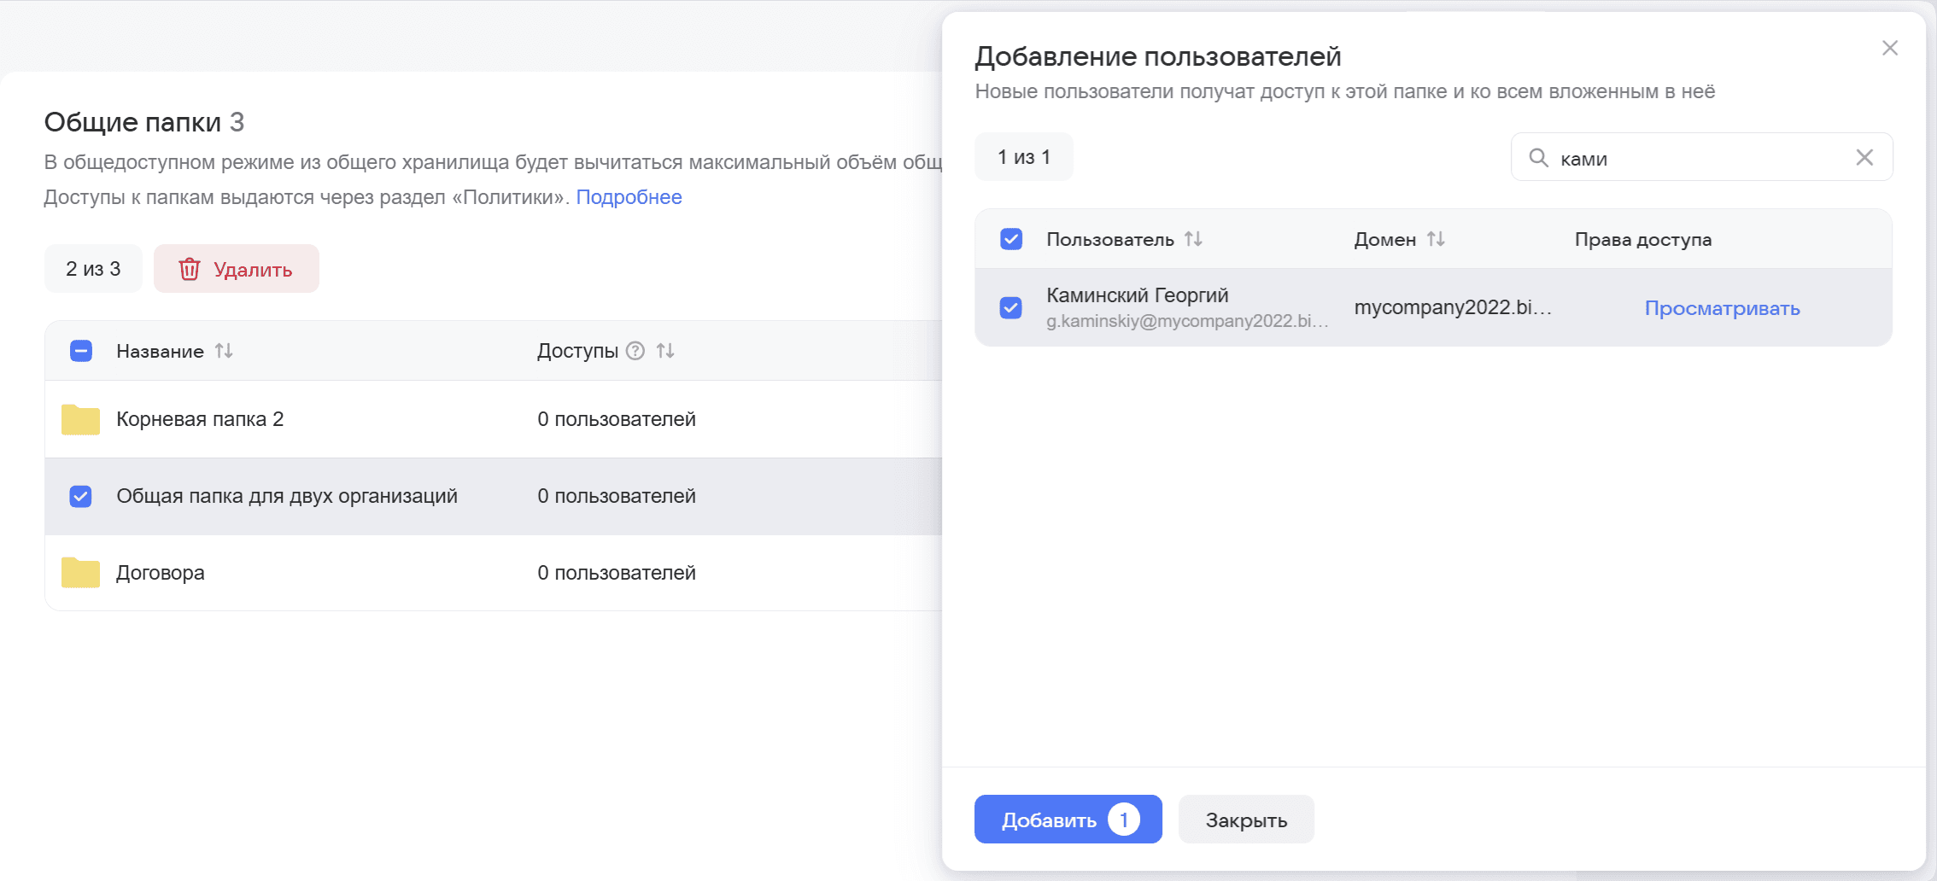Open the Подробнее link

click(x=629, y=197)
